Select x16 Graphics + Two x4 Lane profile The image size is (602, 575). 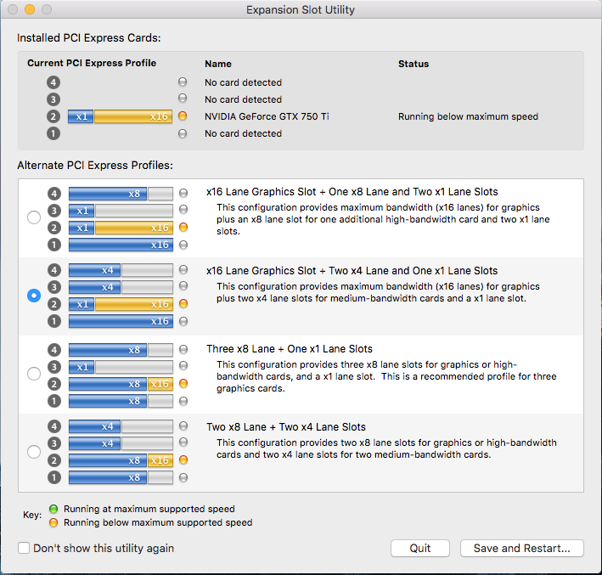point(34,296)
